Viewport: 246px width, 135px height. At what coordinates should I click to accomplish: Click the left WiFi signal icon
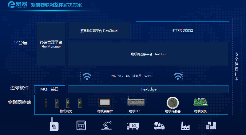[87, 76]
